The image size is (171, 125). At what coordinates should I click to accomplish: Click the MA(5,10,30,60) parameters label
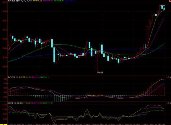click(x=25, y=1)
